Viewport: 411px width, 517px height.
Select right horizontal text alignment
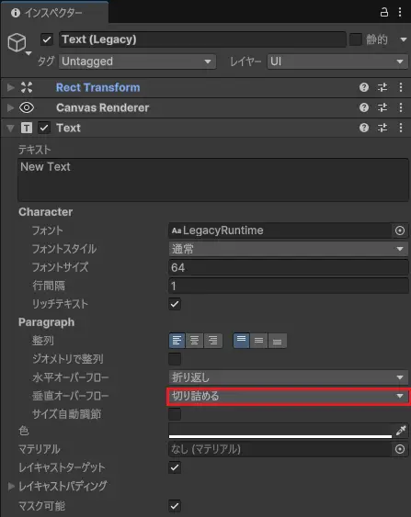(x=213, y=341)
